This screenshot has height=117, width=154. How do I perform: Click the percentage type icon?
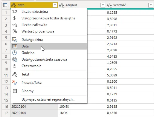pyautogui.click(x=15, y=31)
